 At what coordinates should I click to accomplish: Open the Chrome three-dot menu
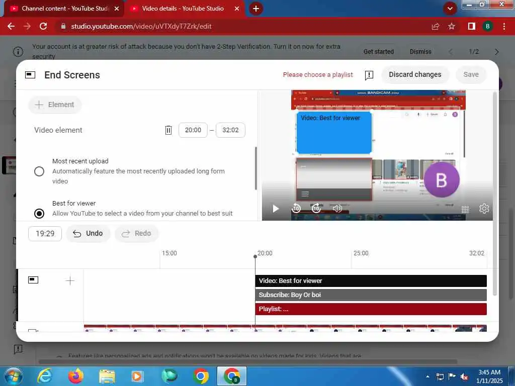[x=504, y=26]
